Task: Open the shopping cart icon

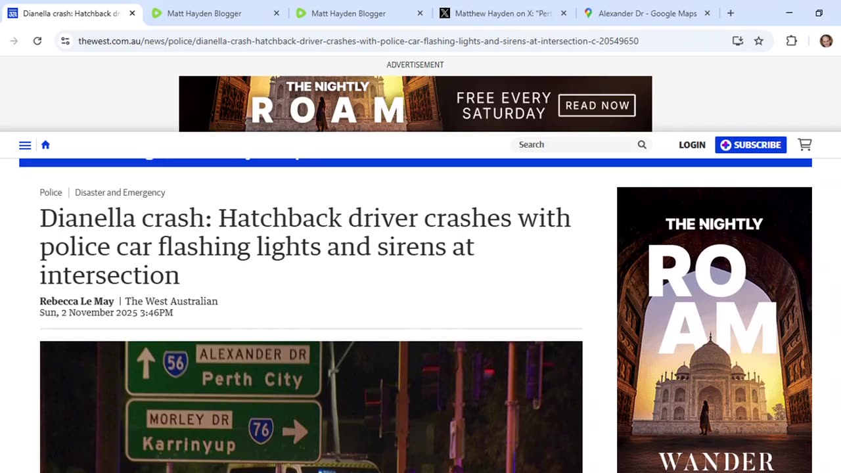Action: click(x=805, y=145)
